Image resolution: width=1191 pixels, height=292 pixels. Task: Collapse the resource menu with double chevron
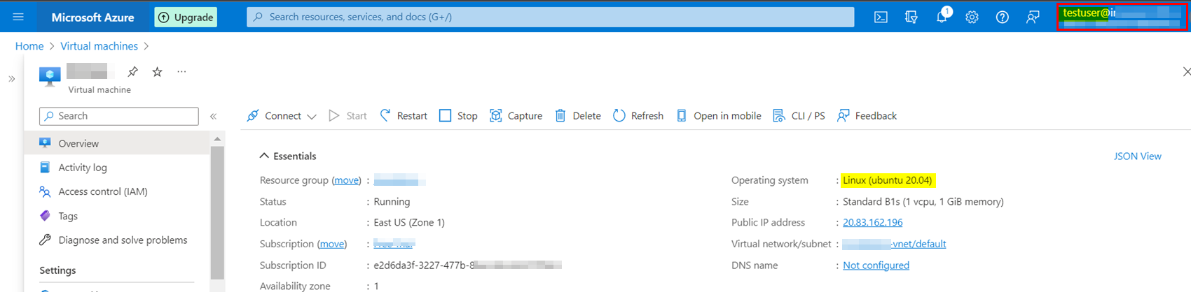213,116
